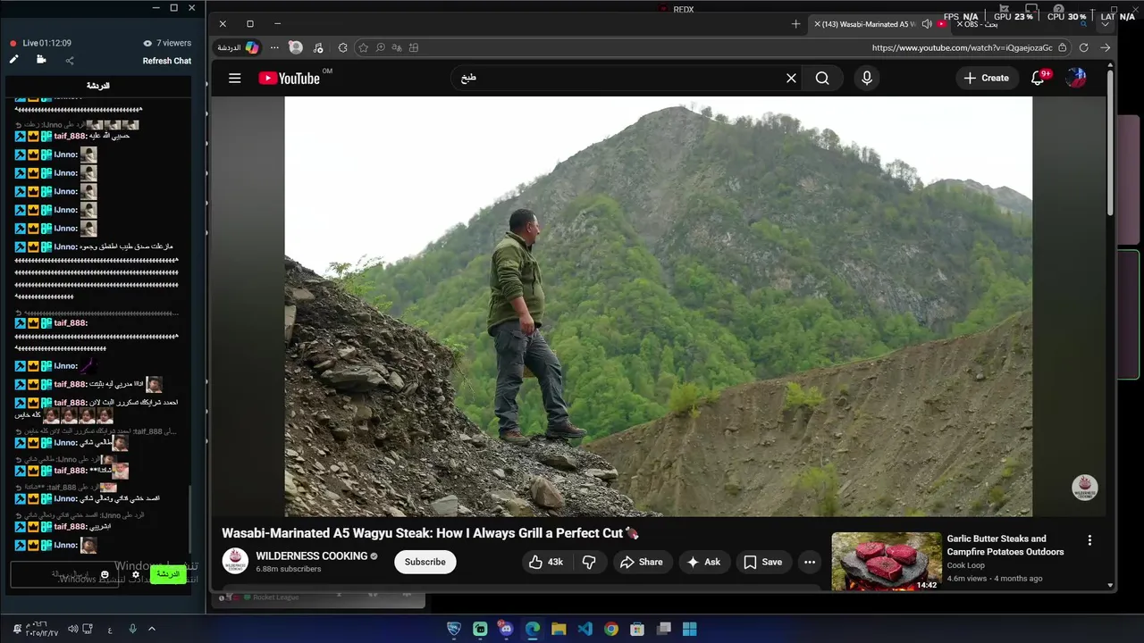The width and height of the screenshot is (1144, 643).
Task: Click the CPU 30% overlay stat
Action: click(x=1066, y=16)
